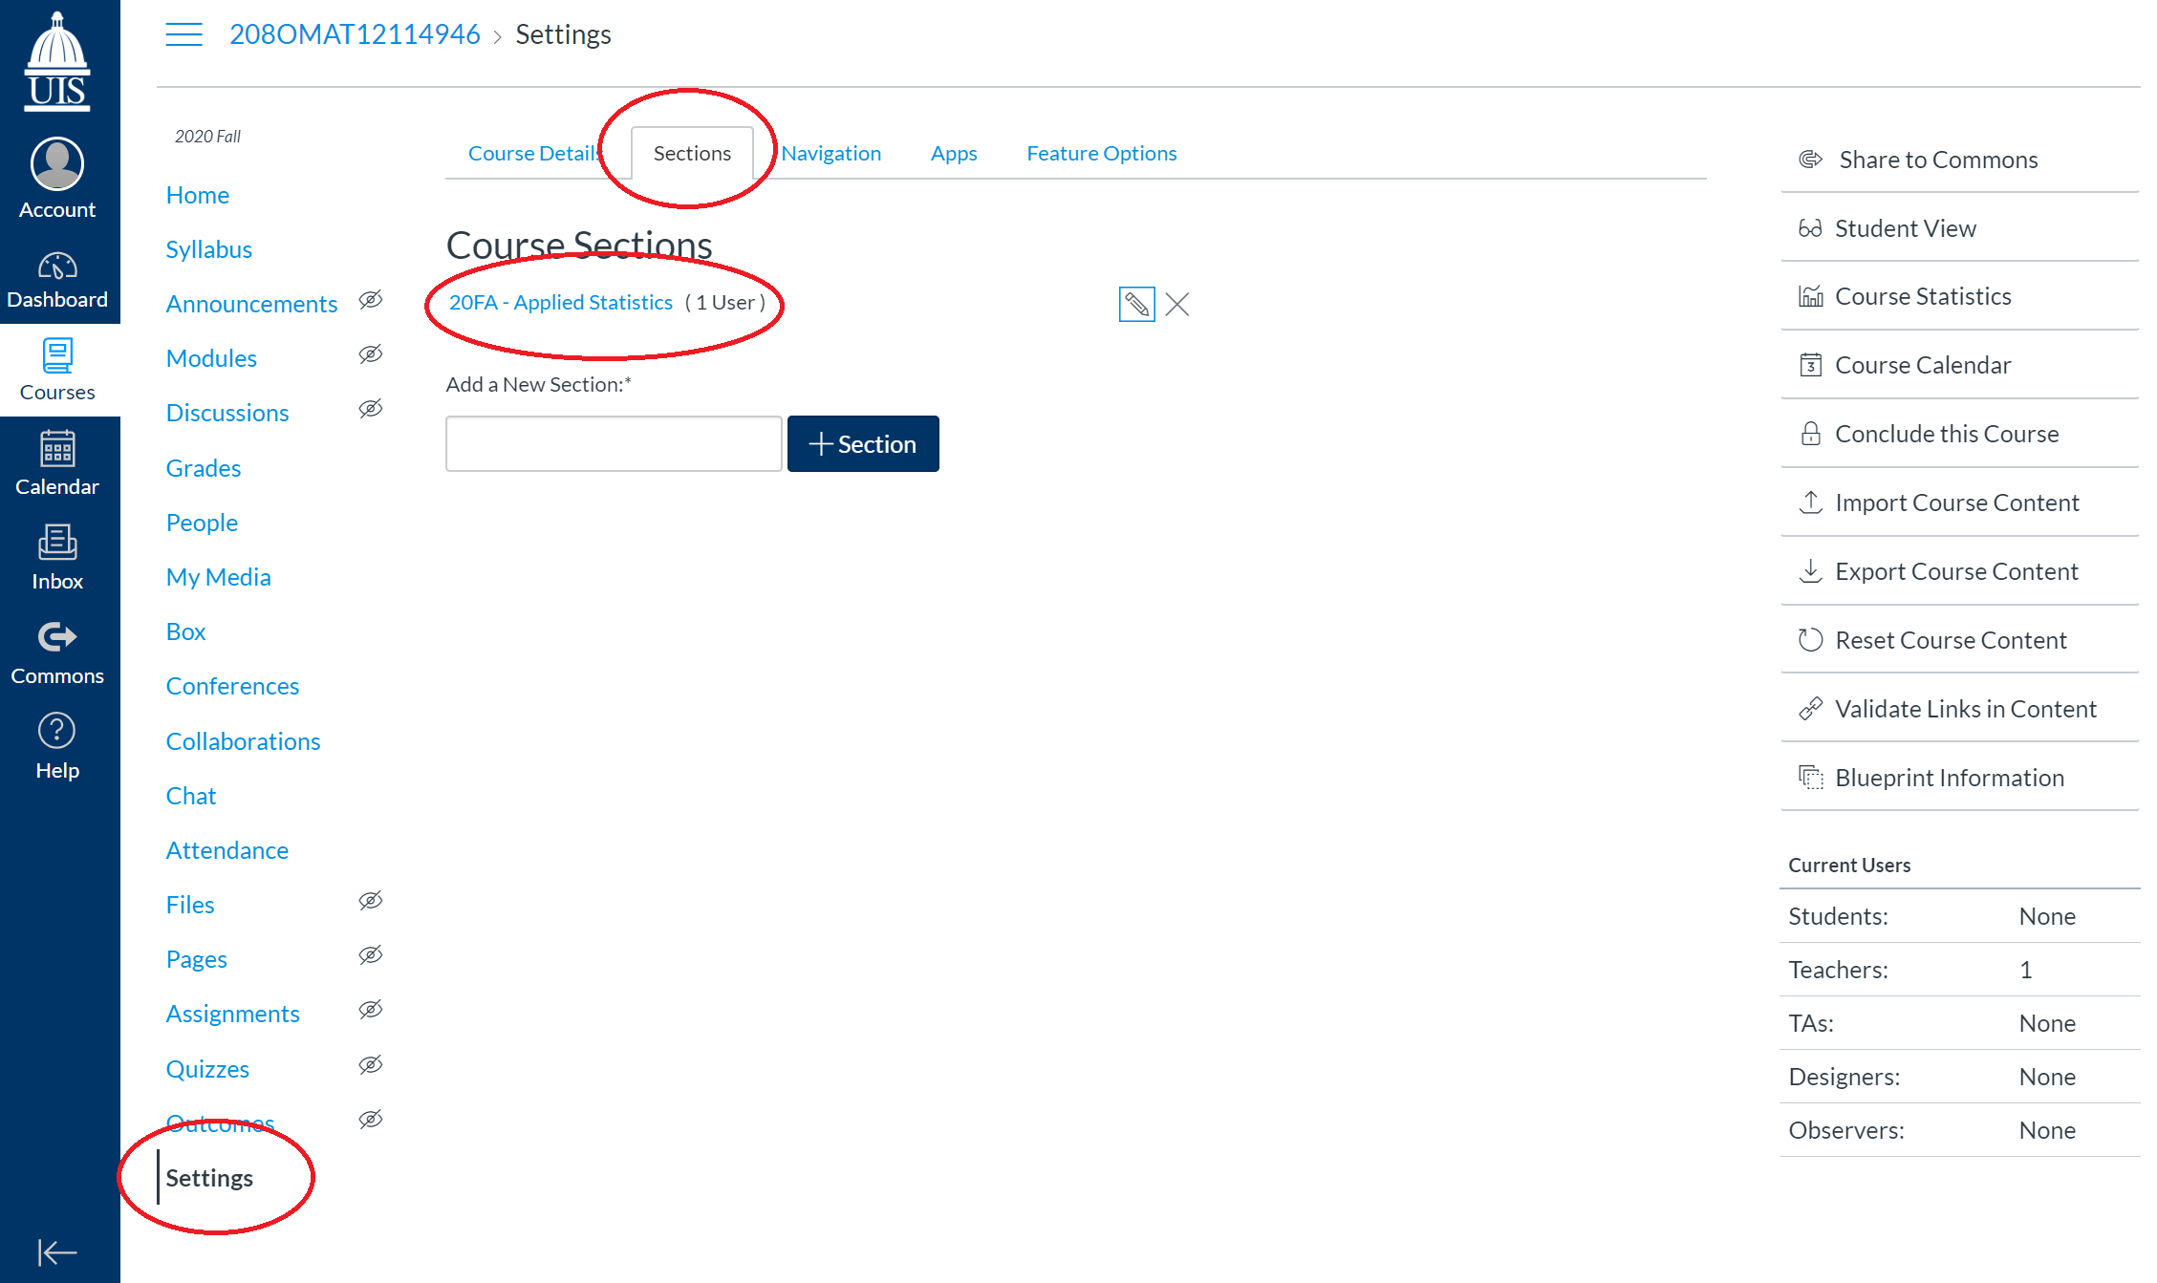2157x1283 pixels.
Task: Open the Dashboard from global navigation
Action: [x=57, y=280]
